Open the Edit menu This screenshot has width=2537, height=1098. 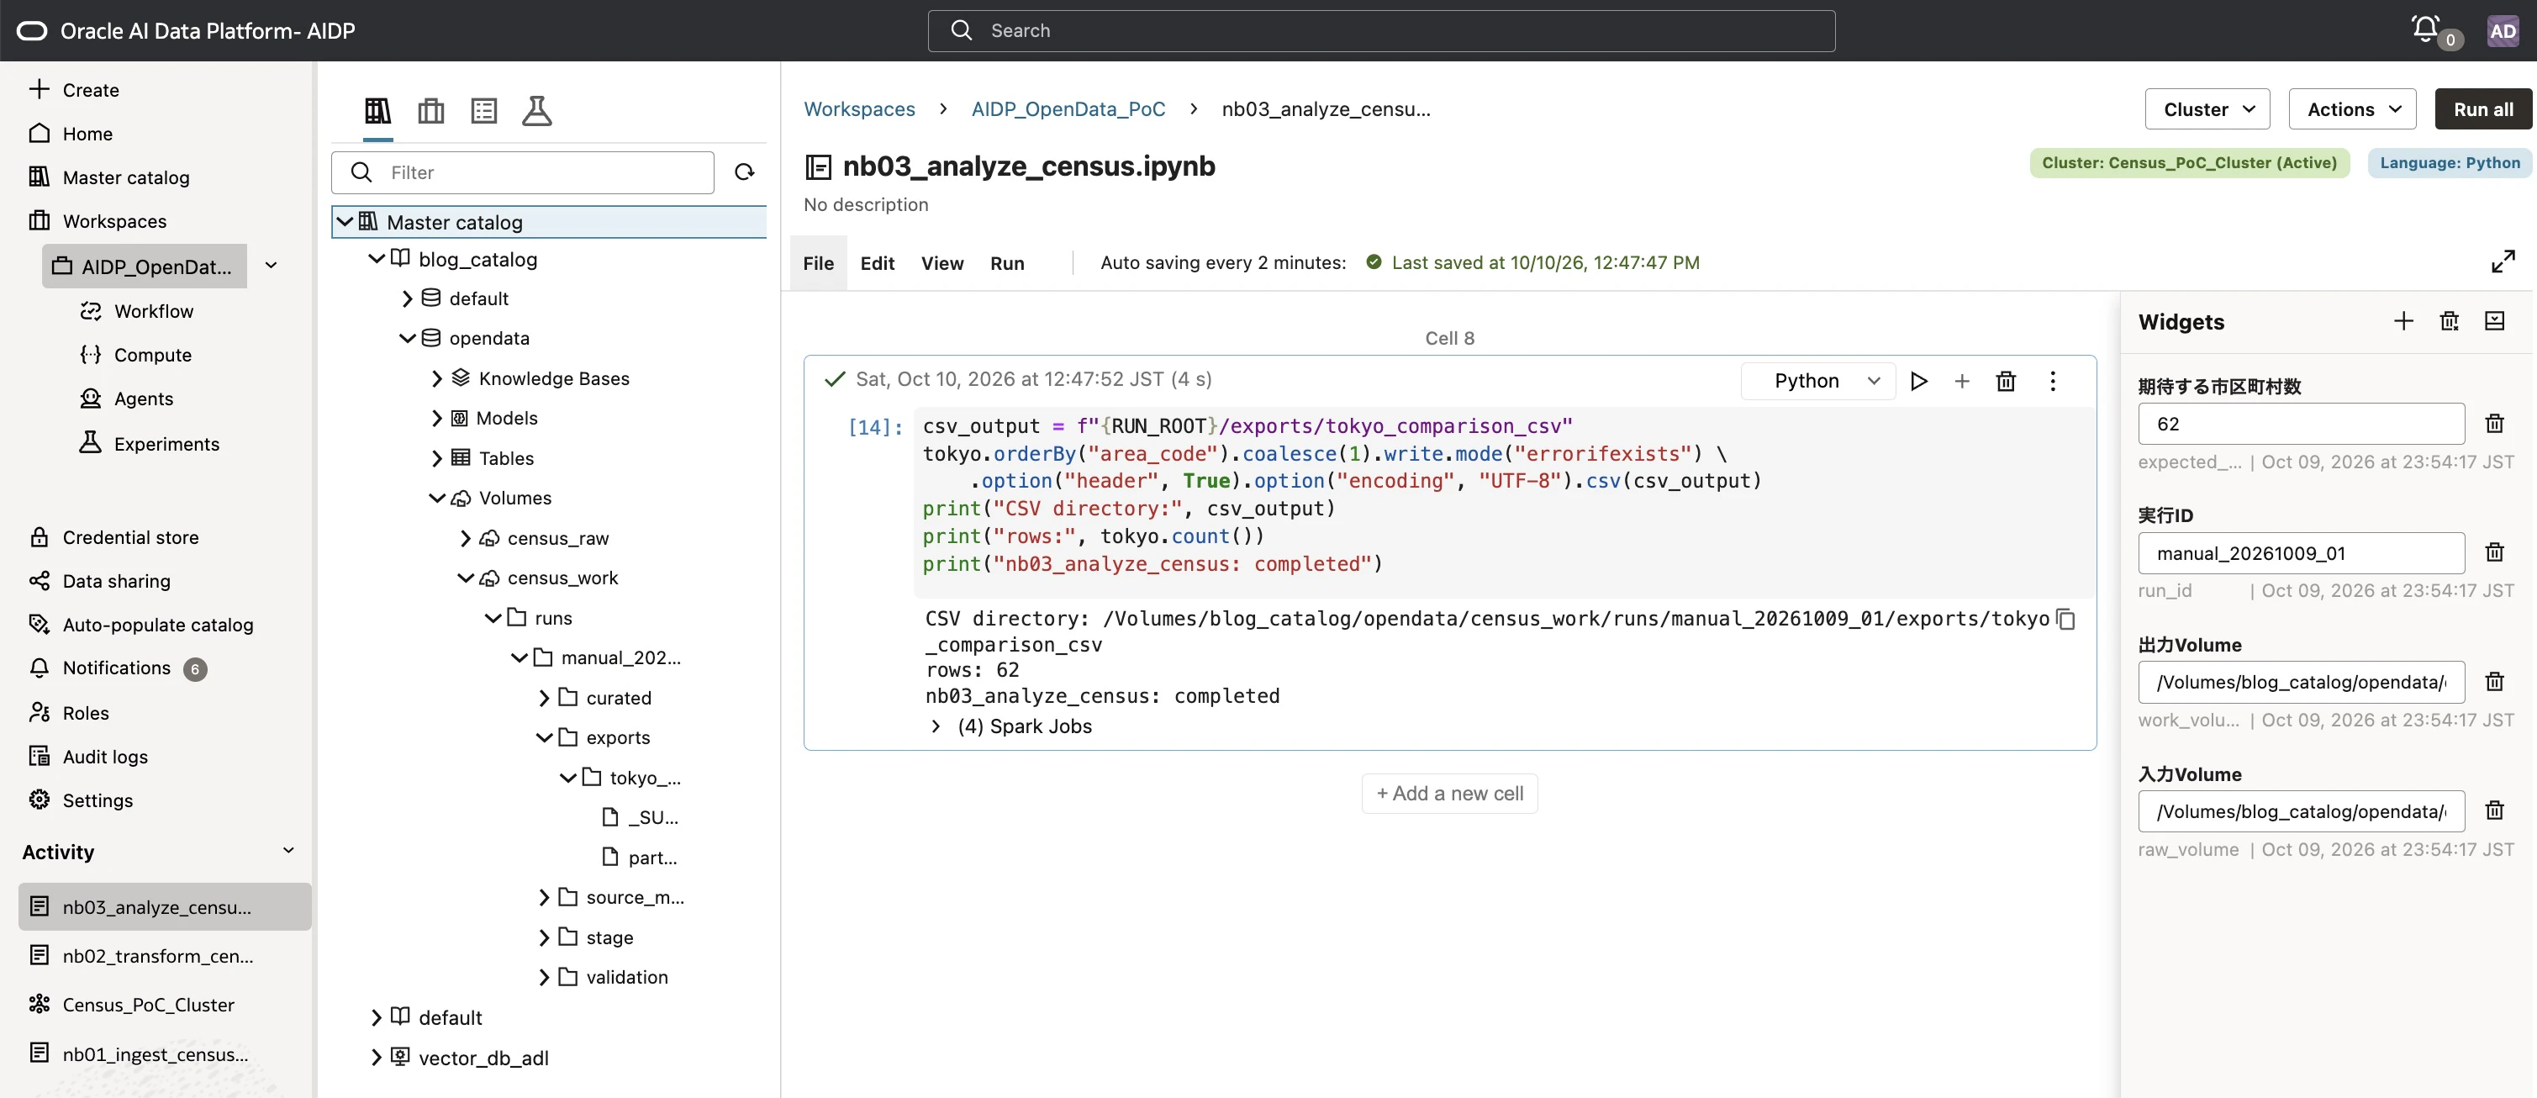877,263
